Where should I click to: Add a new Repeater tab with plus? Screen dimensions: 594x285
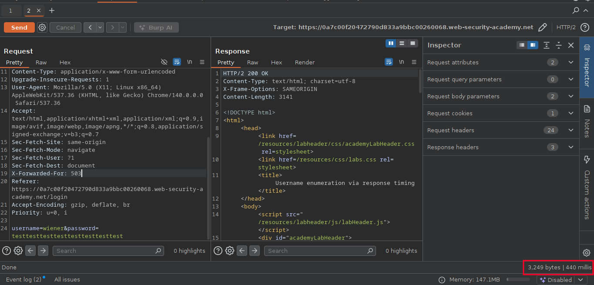click(52, 10)
